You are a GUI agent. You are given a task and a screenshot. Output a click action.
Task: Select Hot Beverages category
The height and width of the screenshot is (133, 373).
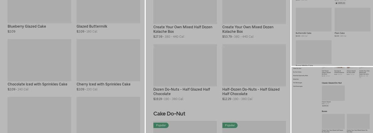pyautogui.click(x=297, y=83)
